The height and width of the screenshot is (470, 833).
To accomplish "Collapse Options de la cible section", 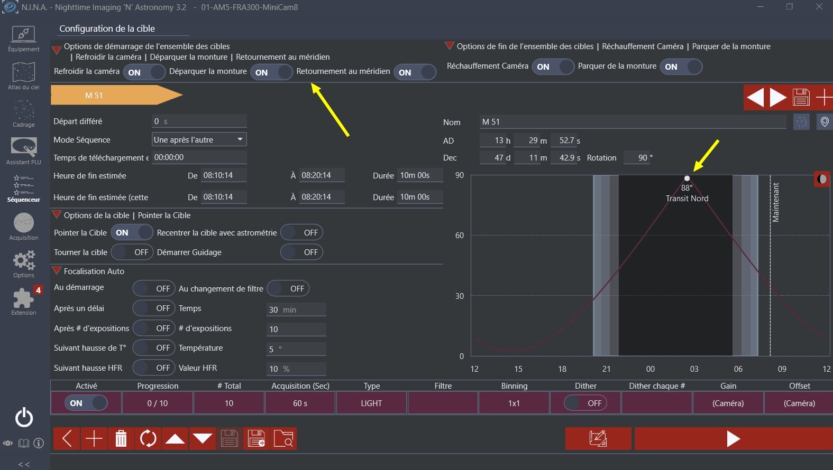I will 57,214.
